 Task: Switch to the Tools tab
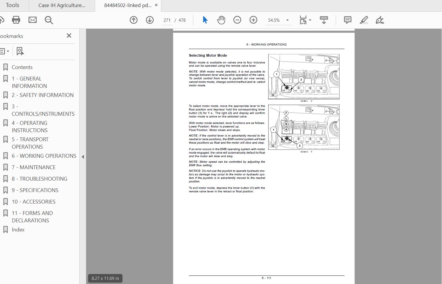13,5
